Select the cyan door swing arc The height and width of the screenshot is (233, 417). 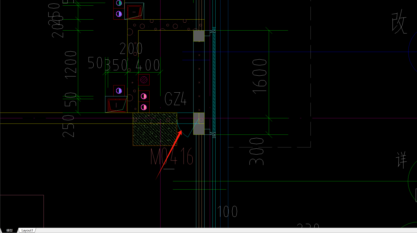click(x=183, y=129)
